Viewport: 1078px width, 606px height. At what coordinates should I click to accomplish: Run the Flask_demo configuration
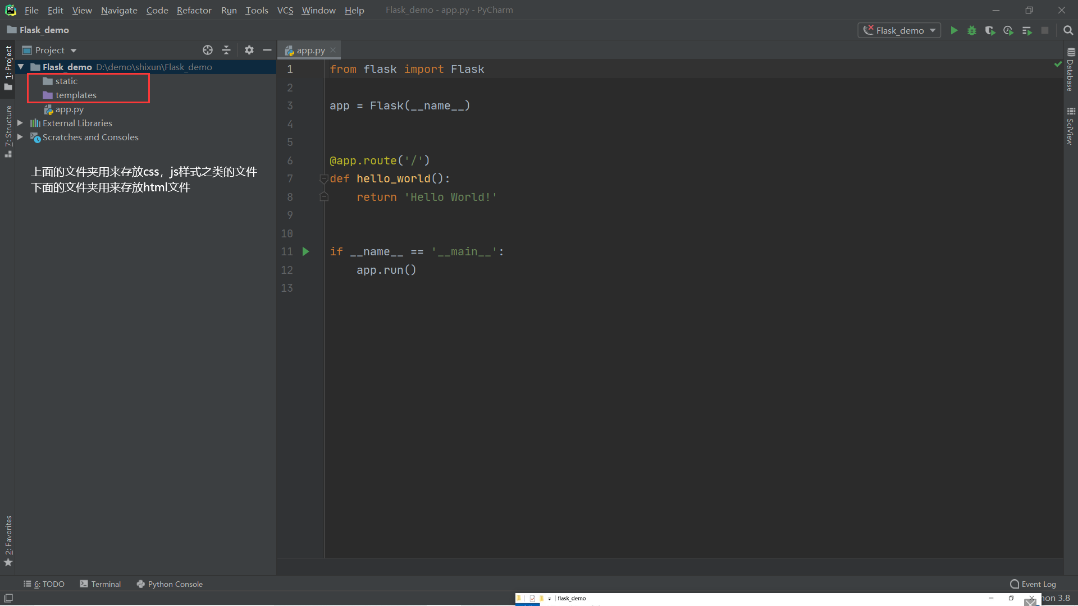coord(954,30)
